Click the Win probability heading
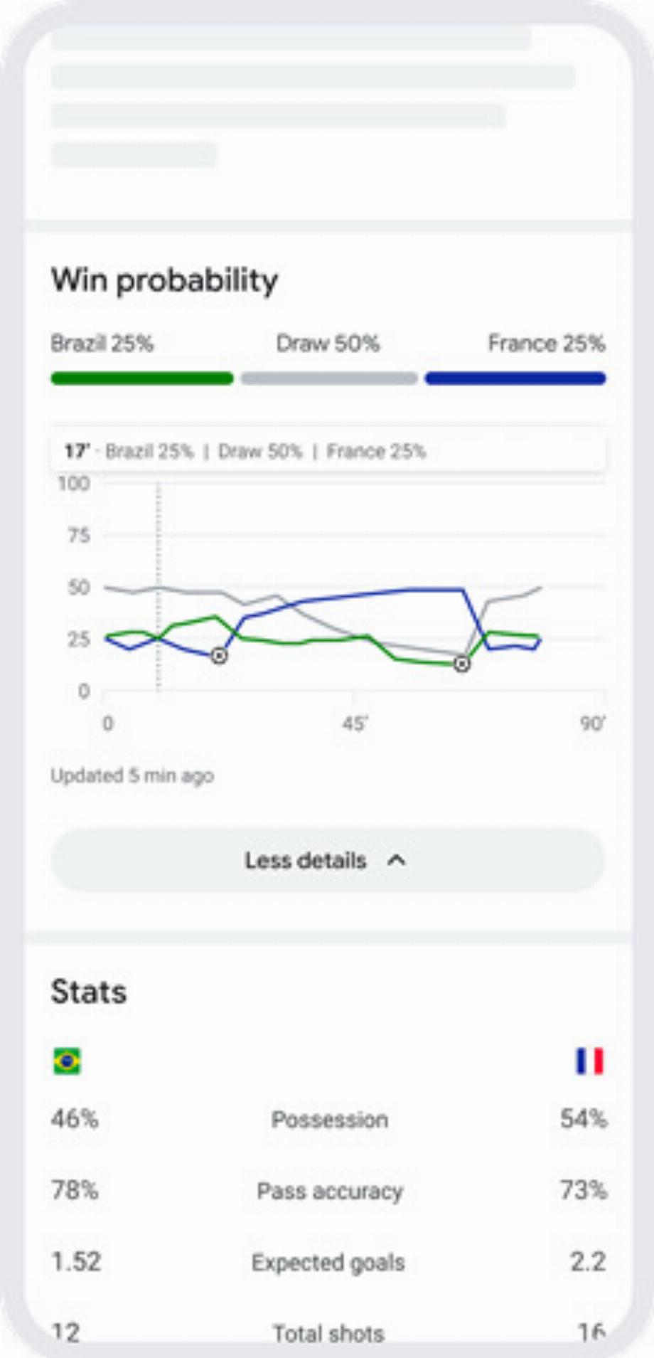The width and height of the screenshot is (654, 1358). [165, 280]
